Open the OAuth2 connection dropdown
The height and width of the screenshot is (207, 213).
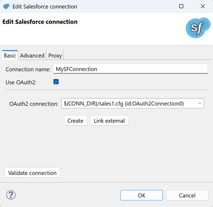point(133,103)
